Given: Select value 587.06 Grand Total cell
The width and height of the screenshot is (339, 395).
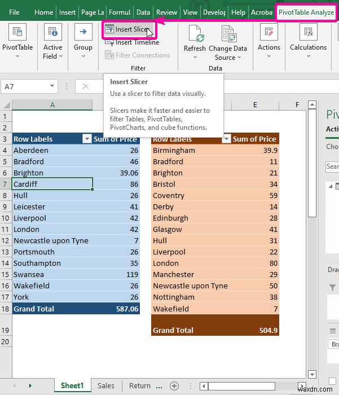Looking at the screenshot, I should [x=116, y=309].
